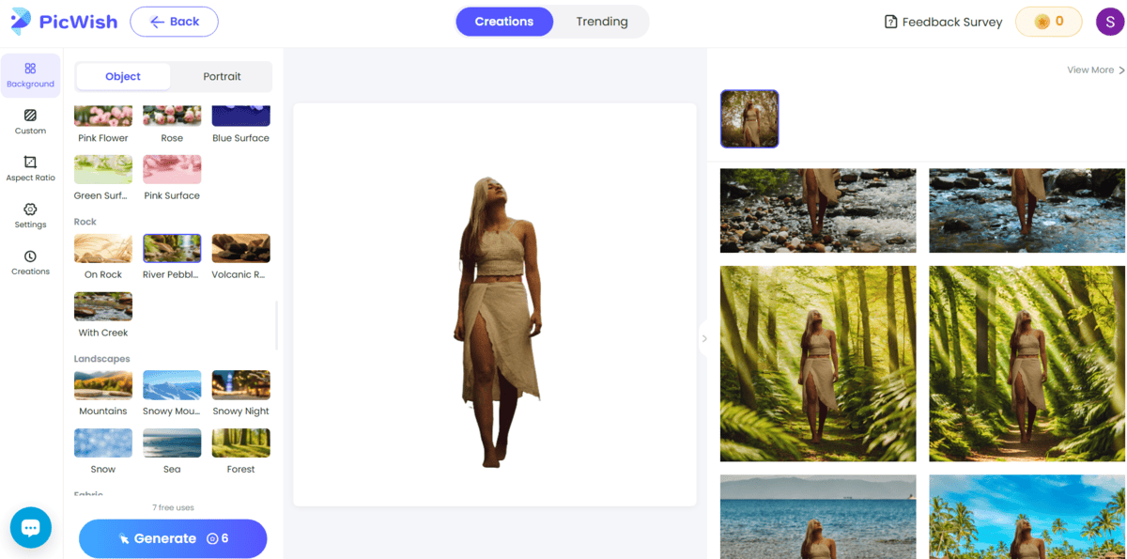The image size is (1127, 559).
Task: Open the Background panel in sidebar
Action: (x=30, y=75)
